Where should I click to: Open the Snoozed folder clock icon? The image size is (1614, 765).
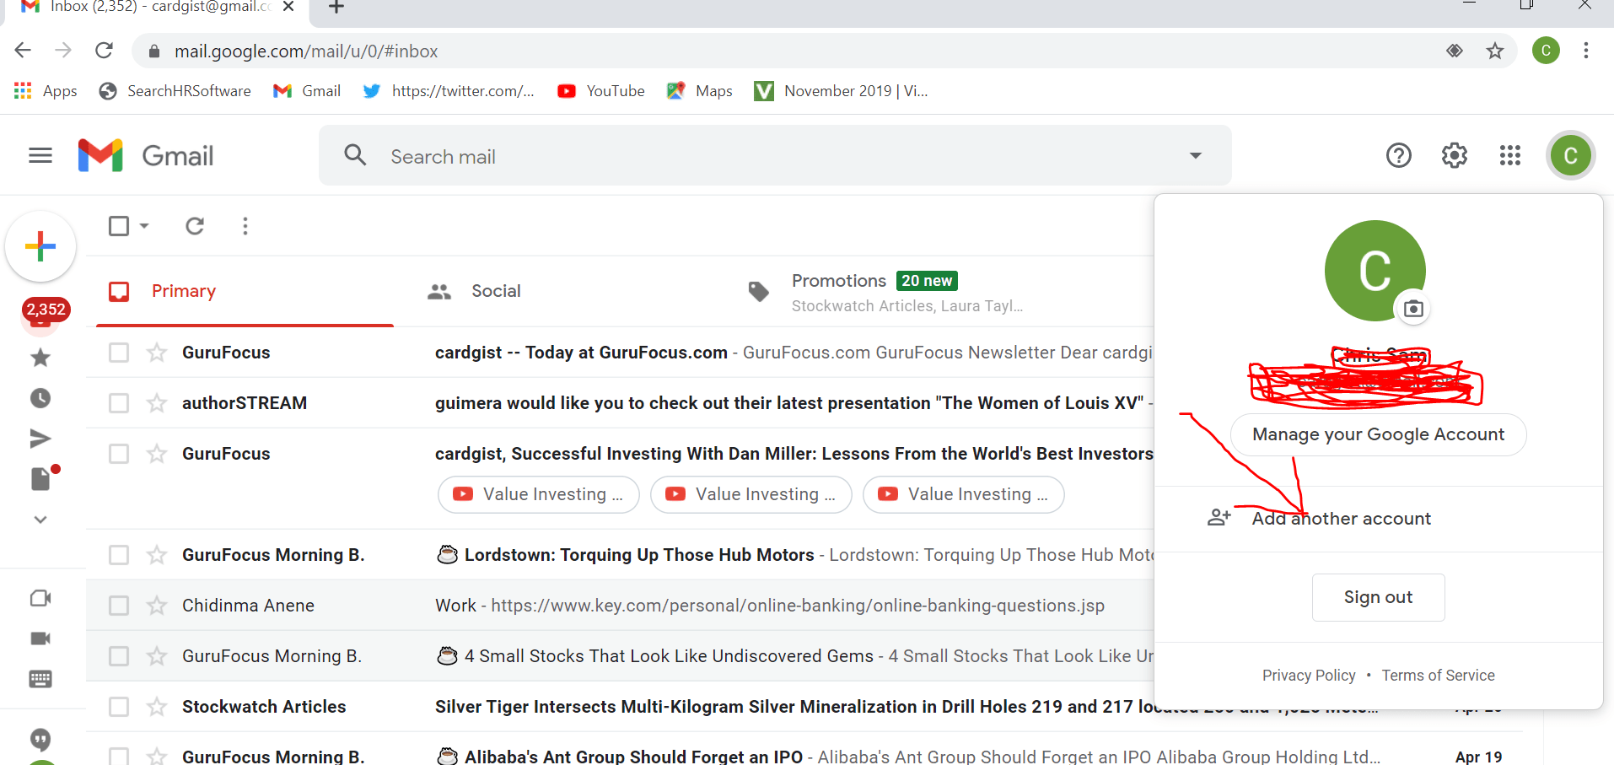(40, 397)
